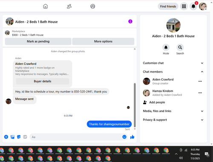Click the chat scrollbar up arrow
213x162 pixels.
[x=135, y=49]
